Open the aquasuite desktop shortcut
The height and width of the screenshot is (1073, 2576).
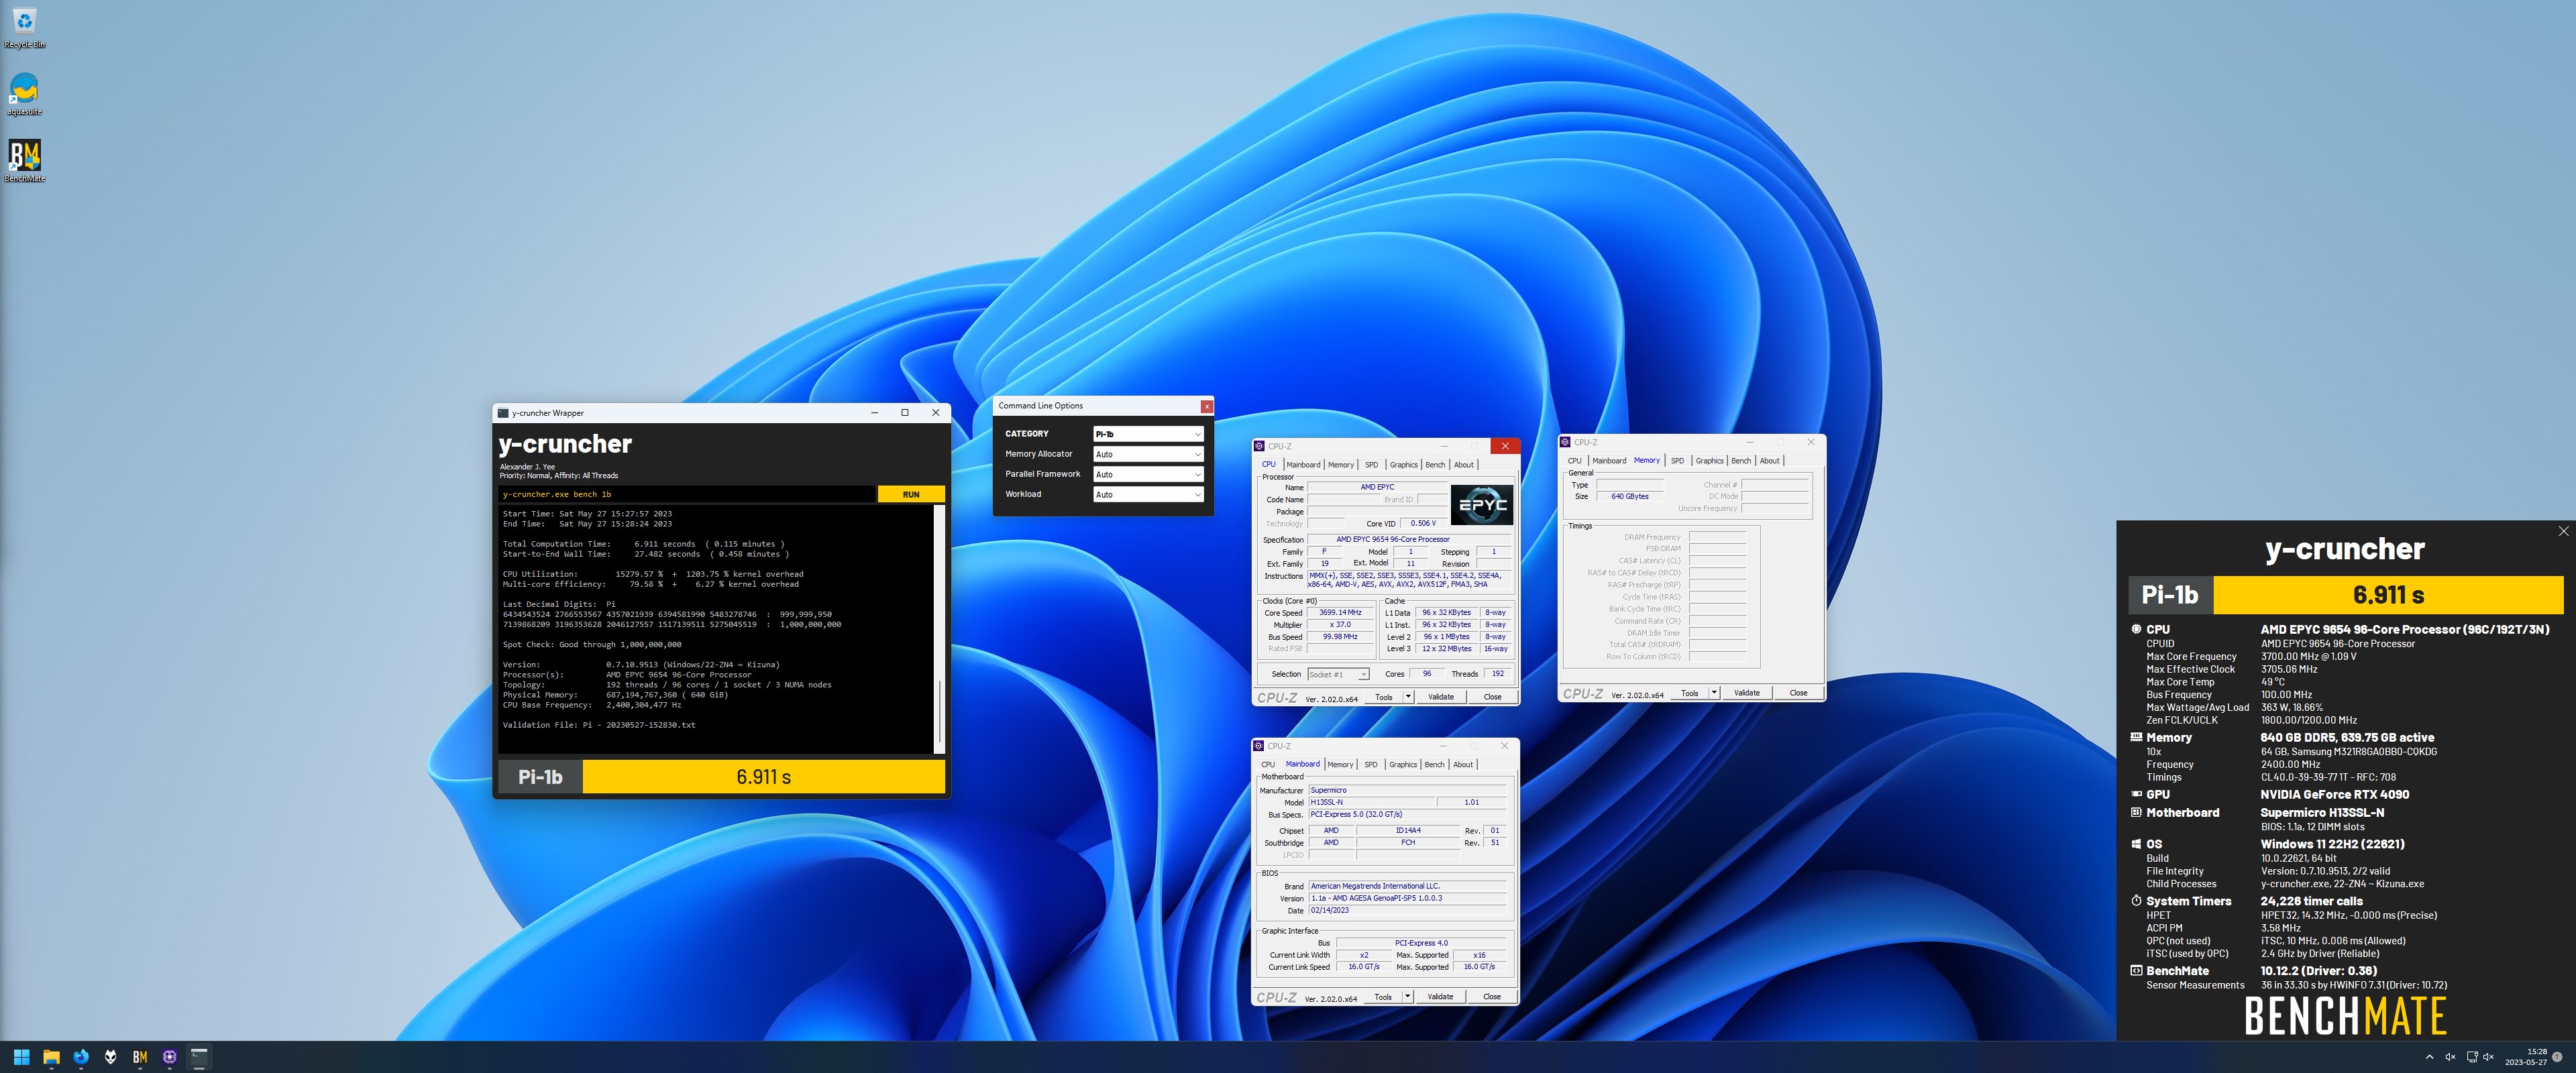coord(24,94)
